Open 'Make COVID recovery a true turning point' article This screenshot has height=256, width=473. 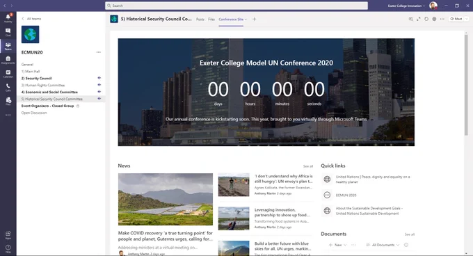coord(166,236)
